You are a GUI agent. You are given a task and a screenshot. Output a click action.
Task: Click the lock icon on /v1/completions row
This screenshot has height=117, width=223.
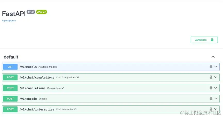(x=211, y=88)
